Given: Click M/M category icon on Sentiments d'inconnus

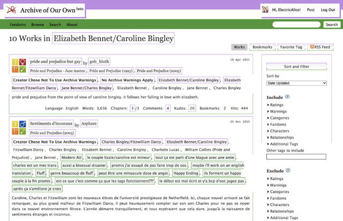Looking at the screenshot, I should pyautogui.click(x=23, y=124).
